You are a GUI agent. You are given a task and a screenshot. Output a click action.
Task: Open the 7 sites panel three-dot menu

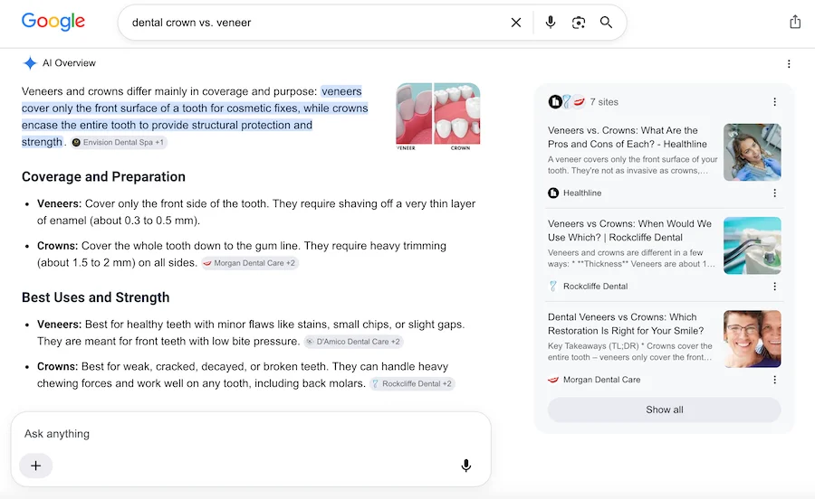pos(774,101)
